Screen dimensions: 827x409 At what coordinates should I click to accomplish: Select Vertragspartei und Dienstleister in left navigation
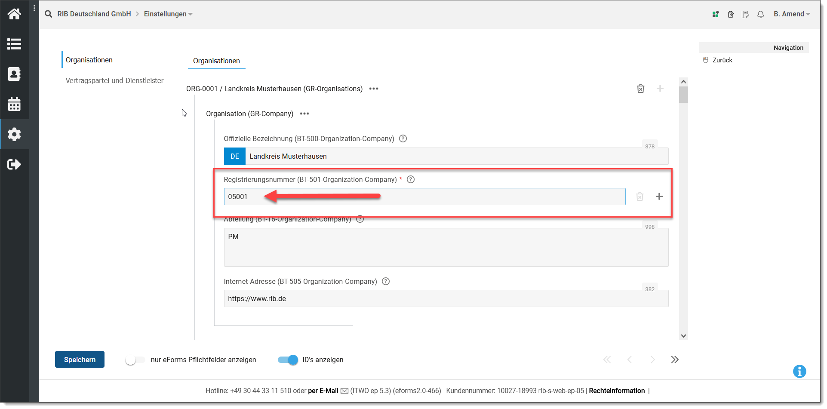(x=114, y=80)
